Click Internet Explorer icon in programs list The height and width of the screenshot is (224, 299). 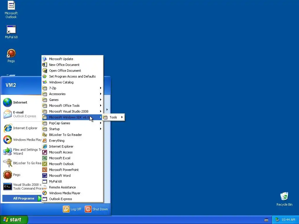(x=45, y=146)
